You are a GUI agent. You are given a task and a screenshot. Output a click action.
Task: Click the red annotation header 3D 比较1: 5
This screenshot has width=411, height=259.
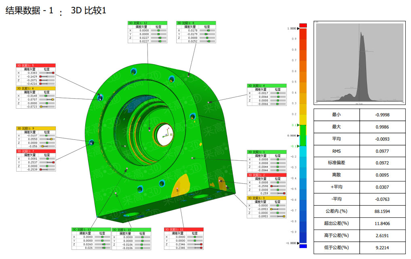tap(36, 65)
